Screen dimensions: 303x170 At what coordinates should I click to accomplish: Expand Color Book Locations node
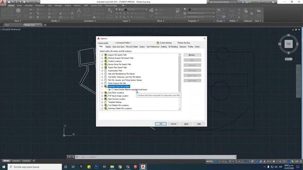tap(102, 93)
